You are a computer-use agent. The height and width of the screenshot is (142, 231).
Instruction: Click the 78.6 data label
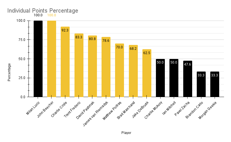point(106,41)
